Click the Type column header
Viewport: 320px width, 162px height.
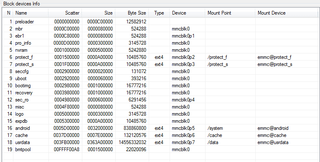pyautogui.click(x=159, y=13)
